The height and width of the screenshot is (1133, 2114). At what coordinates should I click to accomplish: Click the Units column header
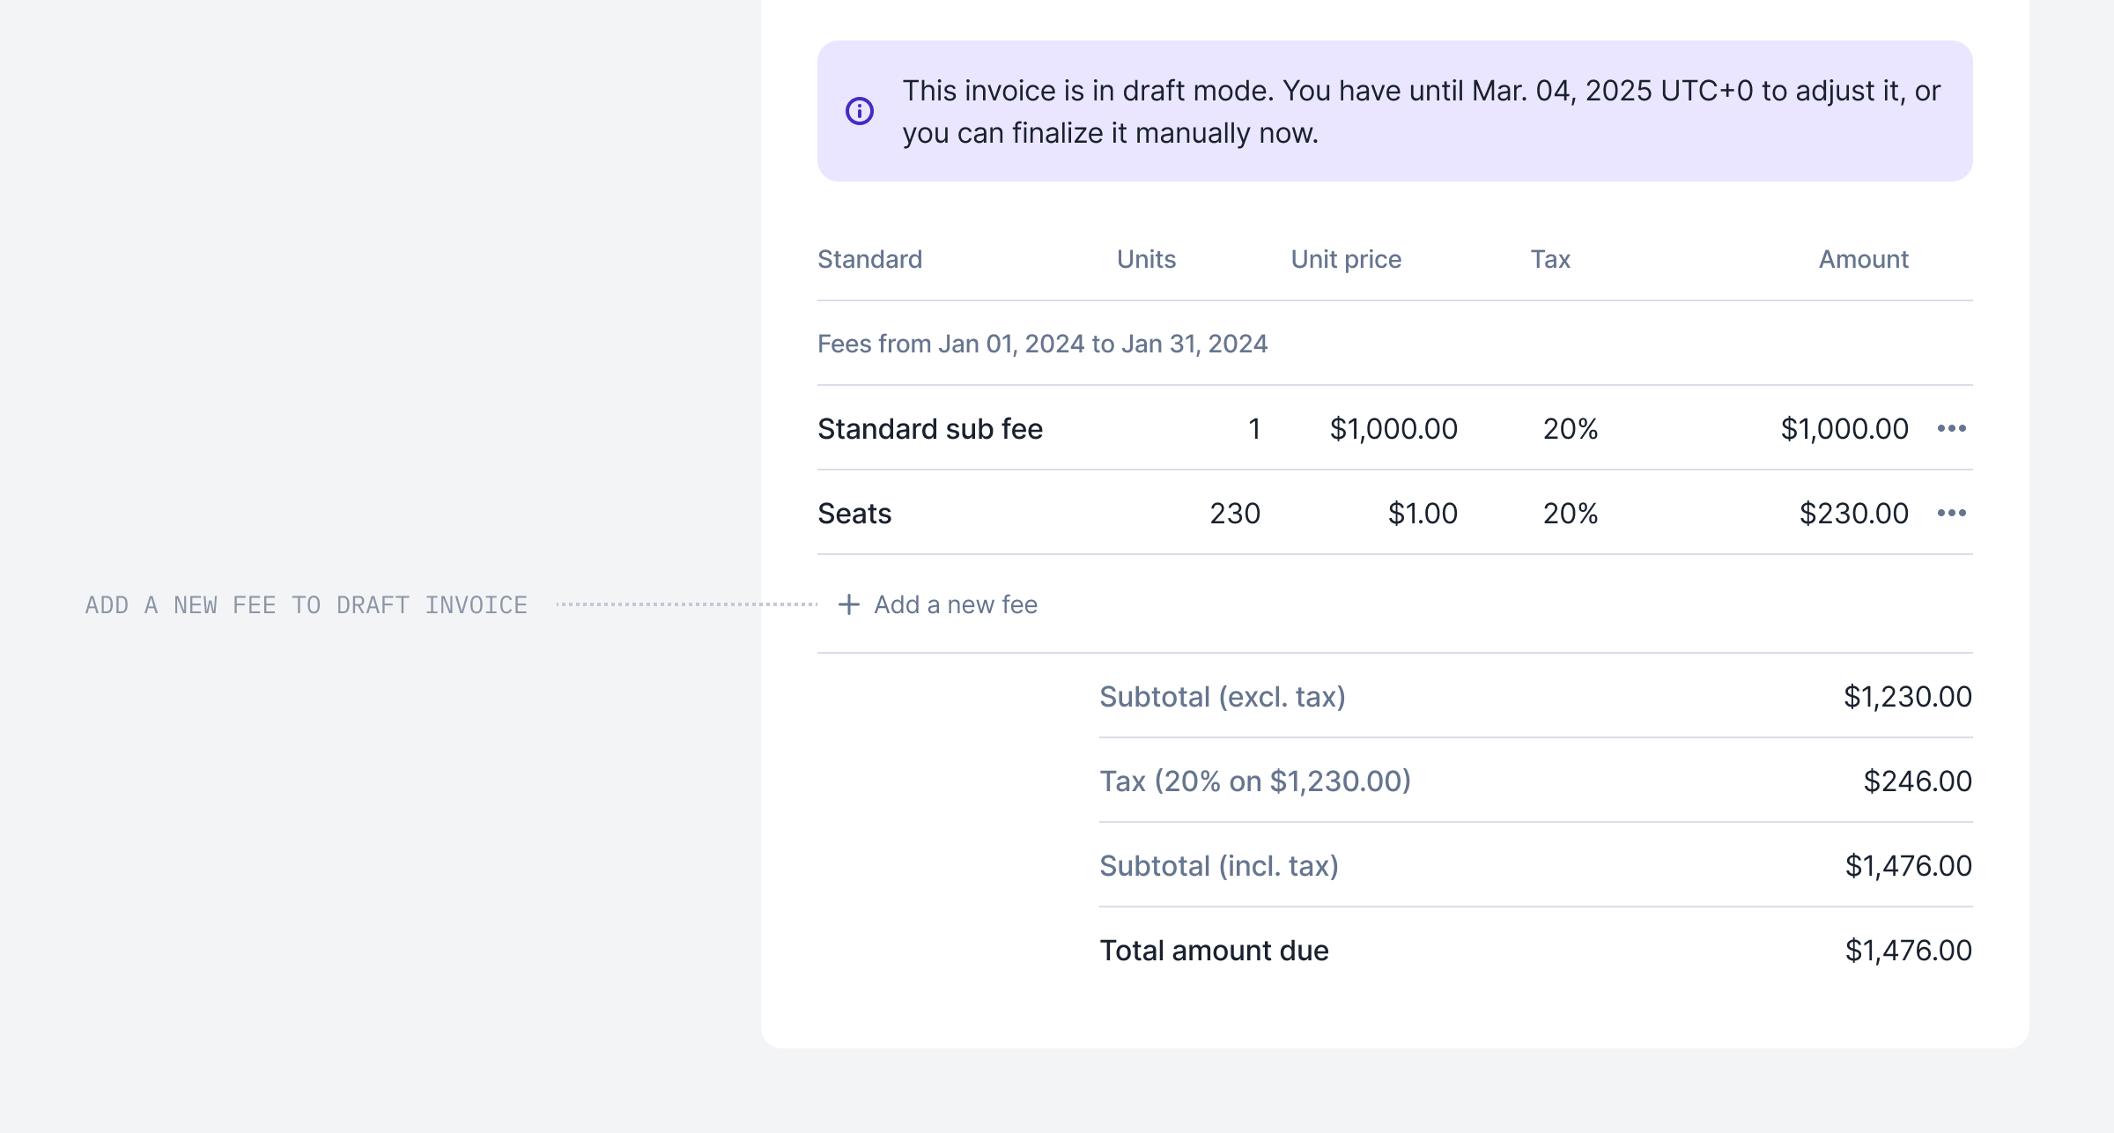(x=1146, y=260)
